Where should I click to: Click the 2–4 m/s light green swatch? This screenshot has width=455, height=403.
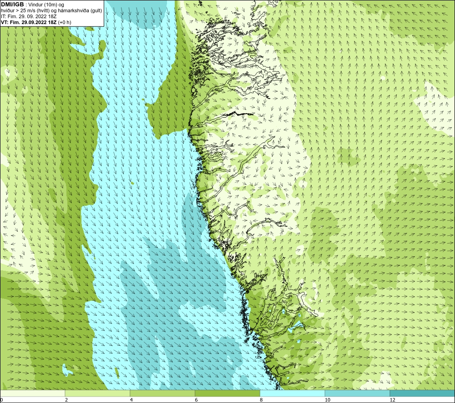[97, 393]
